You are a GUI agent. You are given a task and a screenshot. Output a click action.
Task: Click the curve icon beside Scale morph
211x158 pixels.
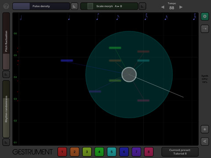coord(142,6)
